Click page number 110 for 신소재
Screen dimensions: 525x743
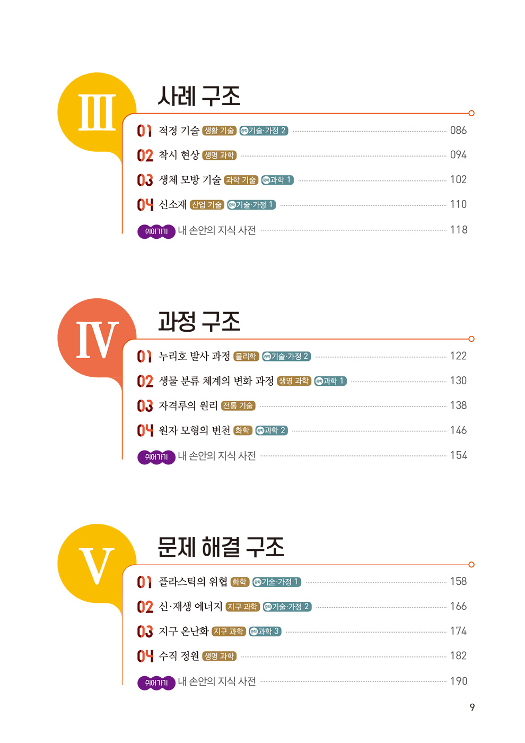458,204
